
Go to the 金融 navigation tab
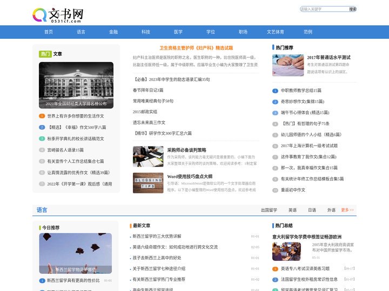[x=113, y=32]
